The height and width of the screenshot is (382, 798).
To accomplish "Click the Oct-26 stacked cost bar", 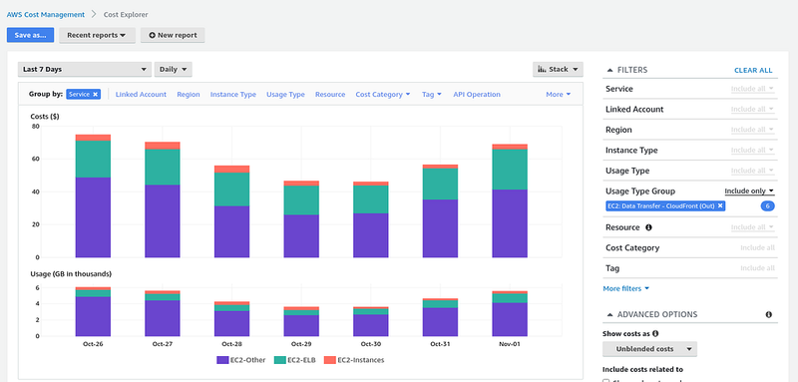I will [93, 195].
